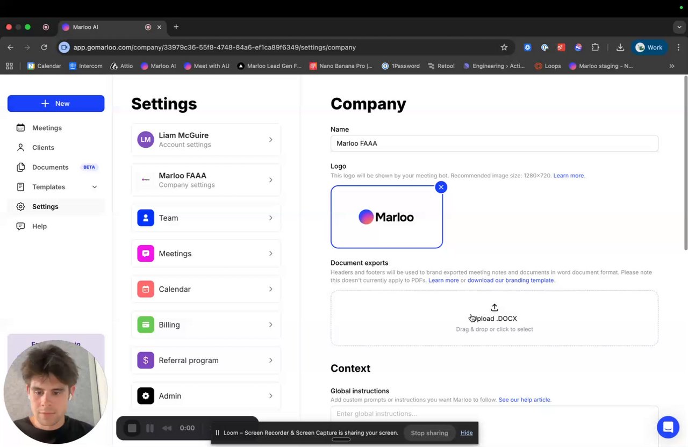The width and height of the screenshot is (688, 447).
Task: Click the LM avatar for Liam McGuire
Action: (146, 140)
